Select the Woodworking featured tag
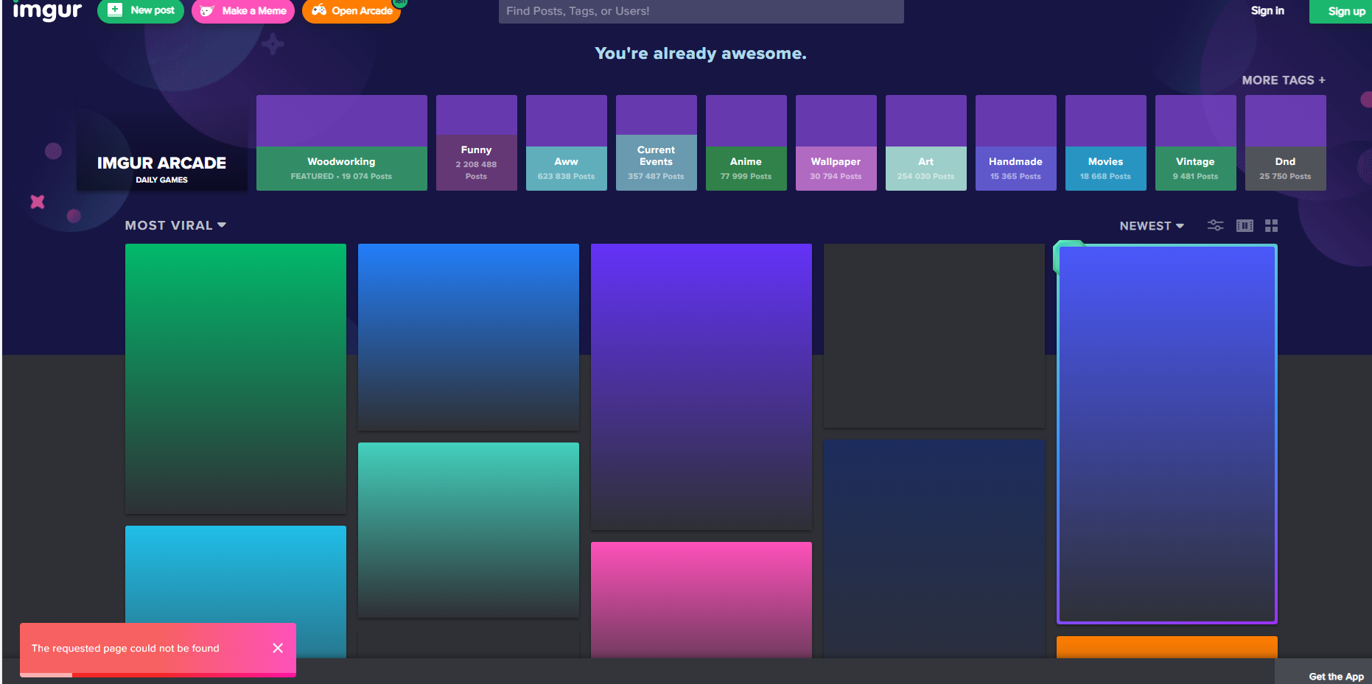This screenshot has height=684, width=1372. pyautogui.click(x=341, y=143)
